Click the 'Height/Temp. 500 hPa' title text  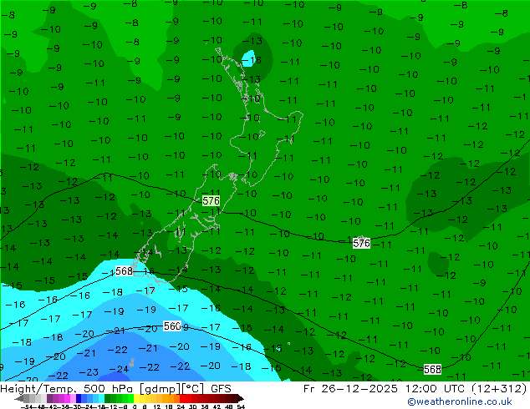[x=68, y=389]
